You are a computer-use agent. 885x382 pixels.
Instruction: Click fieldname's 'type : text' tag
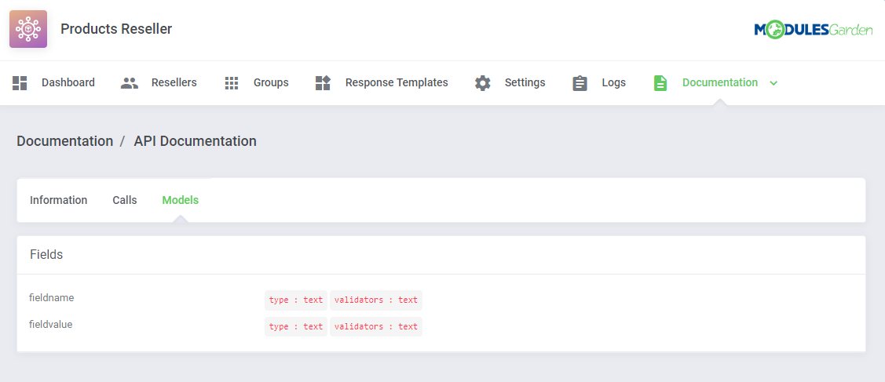(296, 300)
